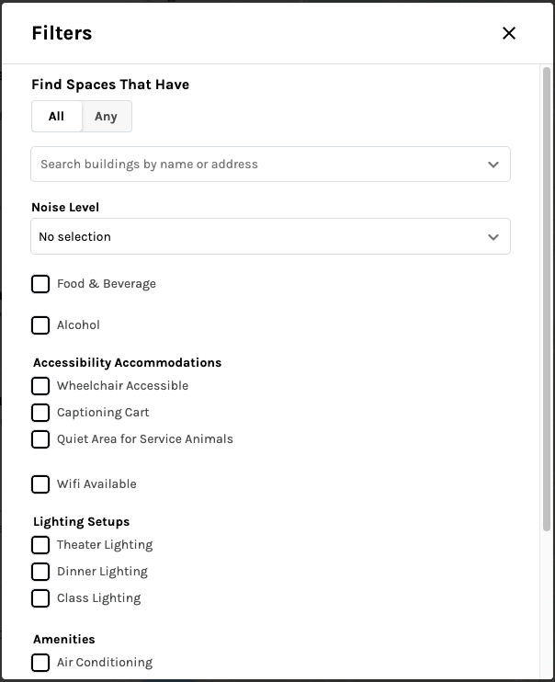The image size is (555, 682).
Task: Expand the building search dropdown chevron
Action: coord(493,165)
